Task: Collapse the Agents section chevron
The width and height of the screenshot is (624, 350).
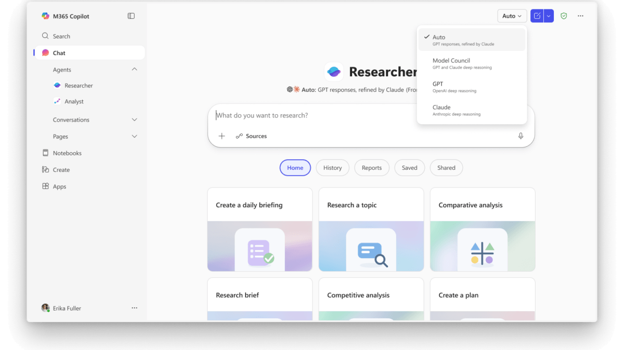Action: coord(135,70)
